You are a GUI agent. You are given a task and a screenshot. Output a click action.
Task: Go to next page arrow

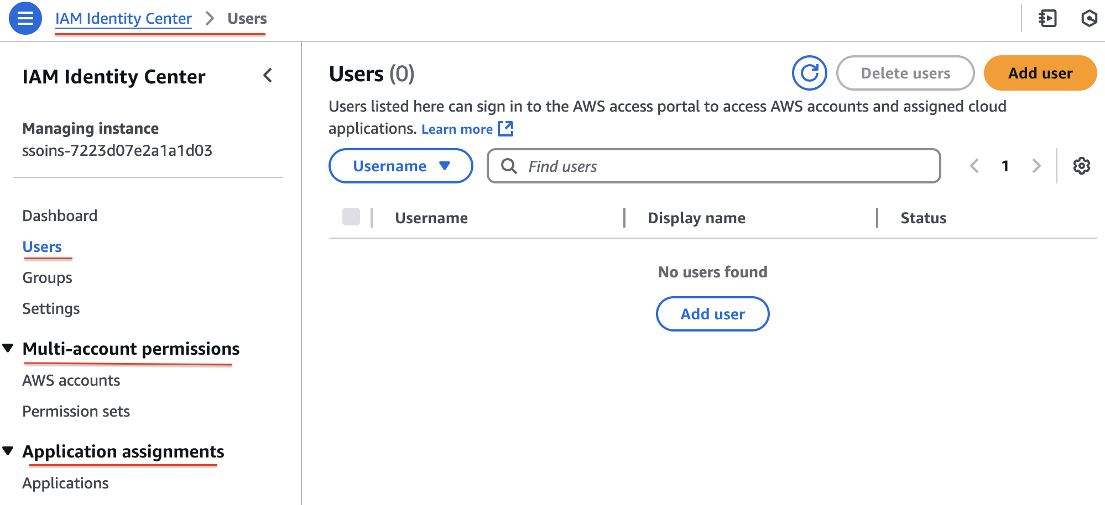click(x=1036, y=166)
